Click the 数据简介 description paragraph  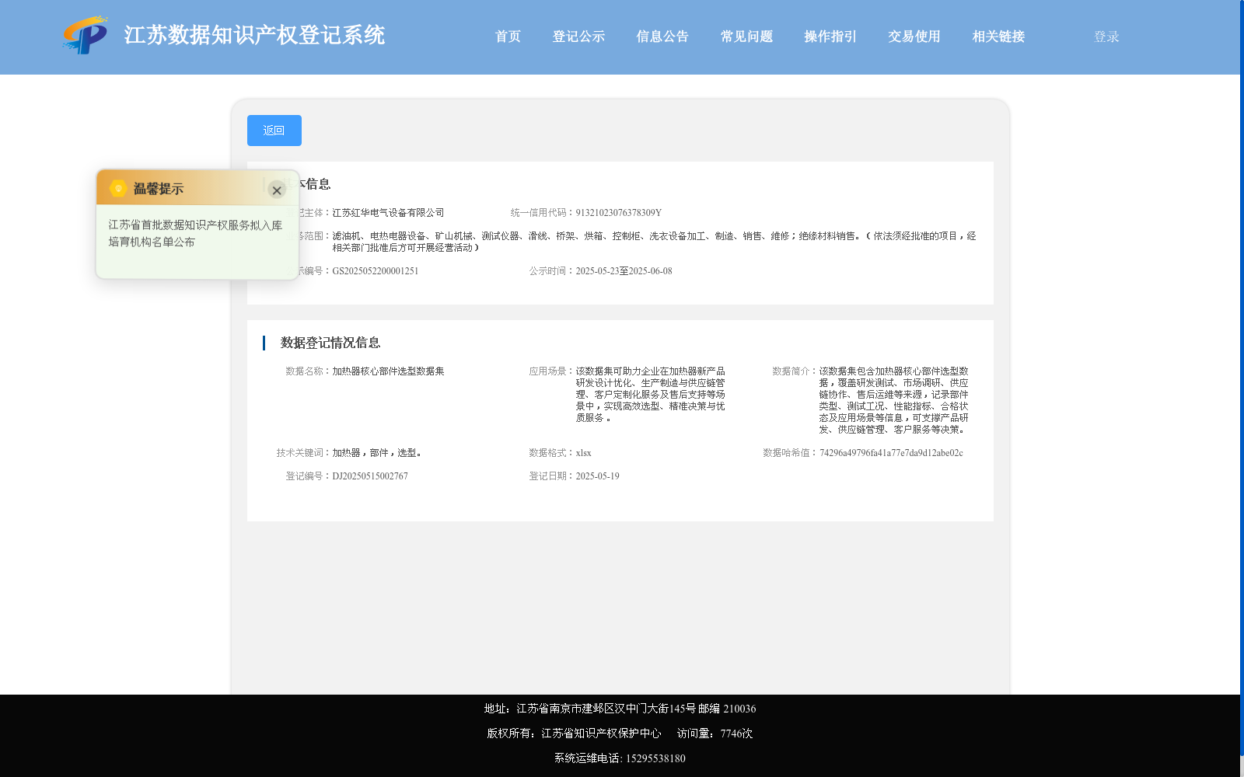click(x=894, y=400)
